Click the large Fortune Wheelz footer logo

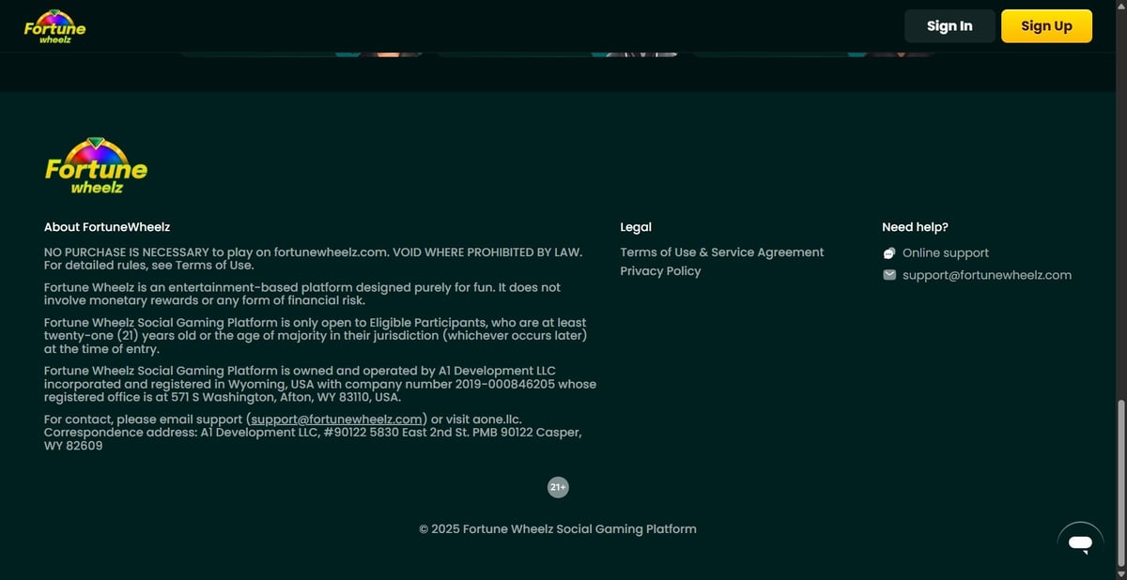[x=96, y=166]
